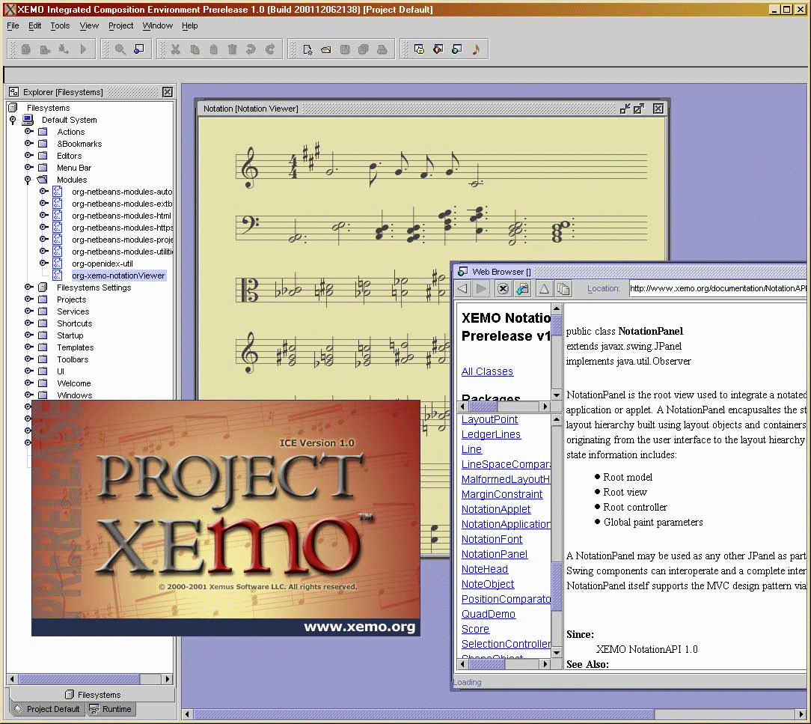The image size is (811, 724).
Task: Click the Execute play arrow icon
Action: [x=83, y=49]
